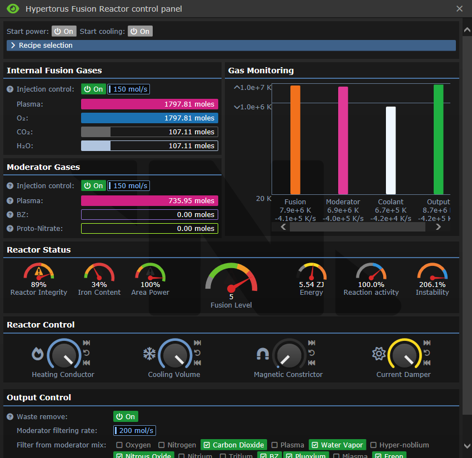Click the panel scroll up arrow

coord(467,30)
